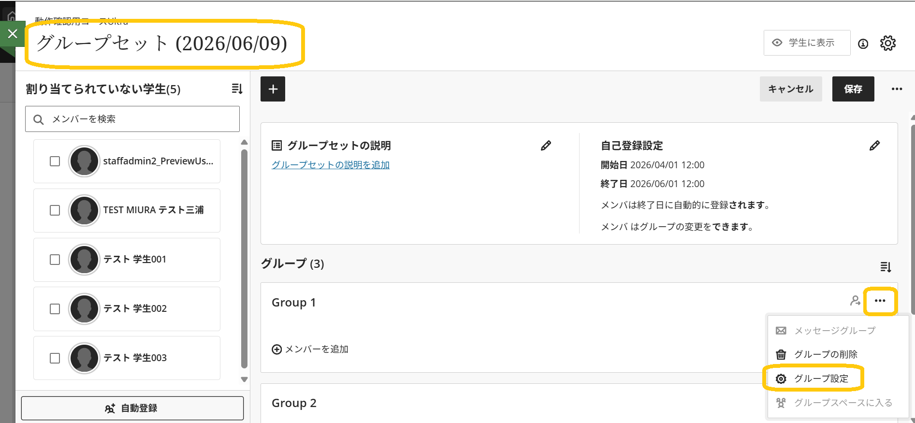
Task: Click グループセット (2026/06/09) title
Action: [162, 44]
